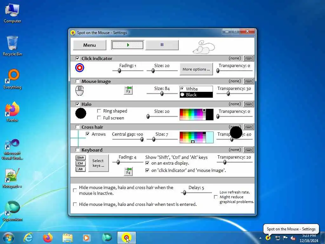Open Halo hotkey keyboard icon

point(248,104)
